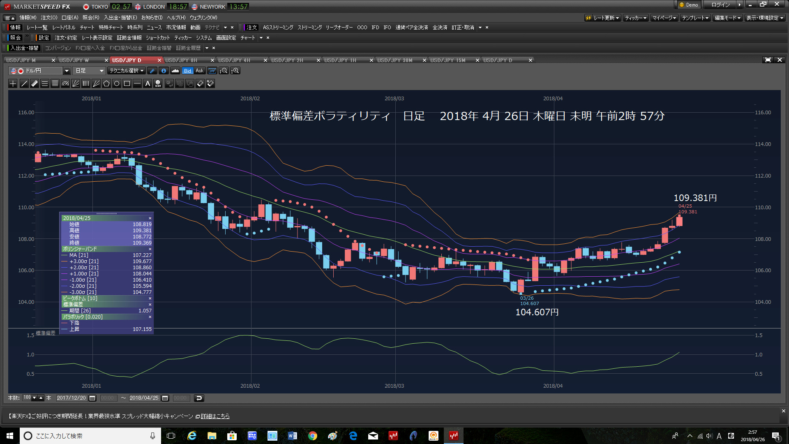Open the 情報(M) menu
The image size is (789, 444).
pyautogui.click(x=28, y=18)
